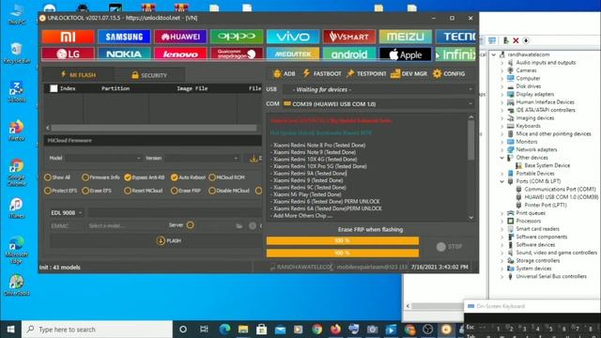Viewport: 601px width, 338px height.
Task: Switch to the Security tab
Action: [x=149, y=75]
